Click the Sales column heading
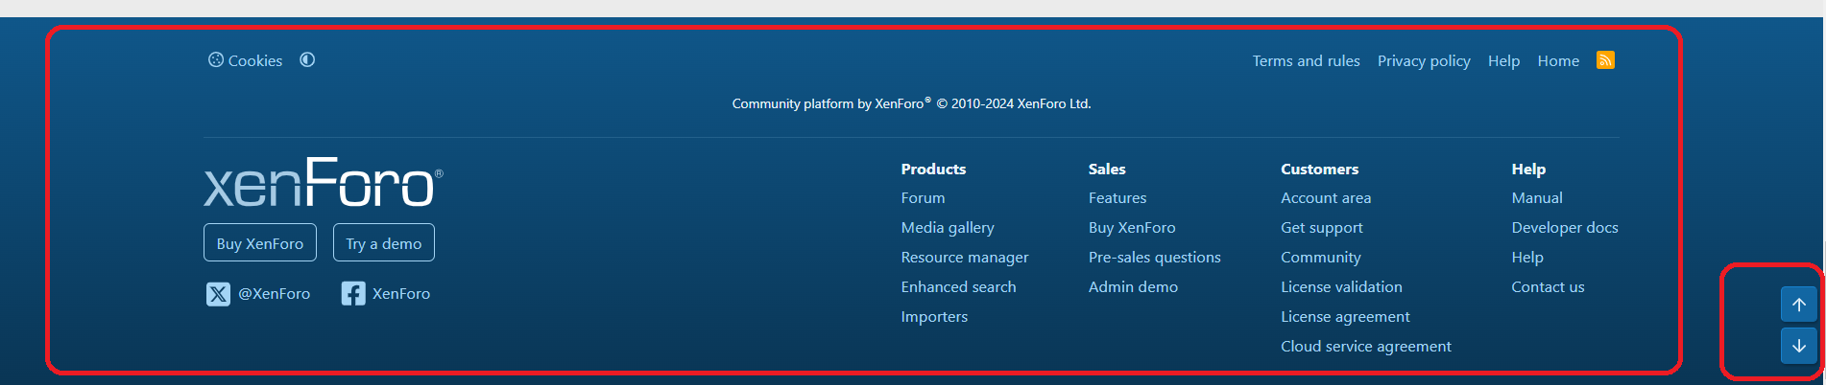 [x=1107, y=169]
